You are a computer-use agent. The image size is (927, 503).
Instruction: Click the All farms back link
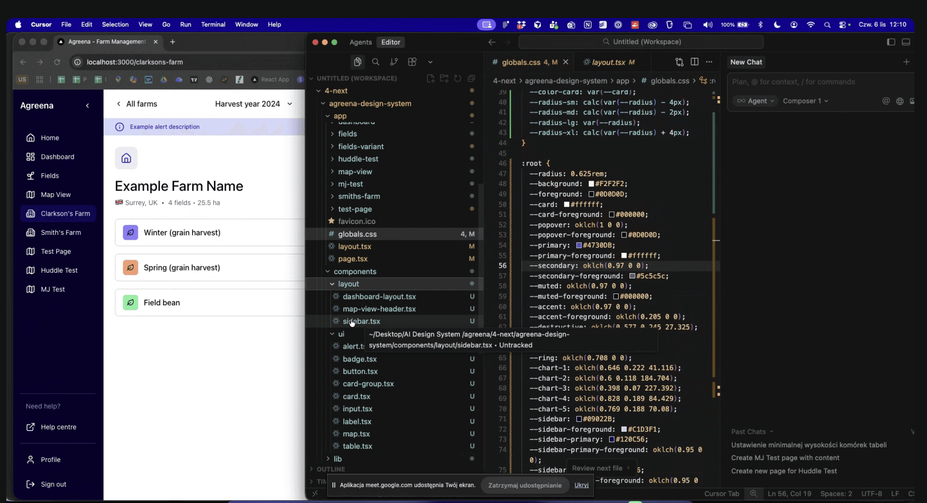[x=137, y=104]
